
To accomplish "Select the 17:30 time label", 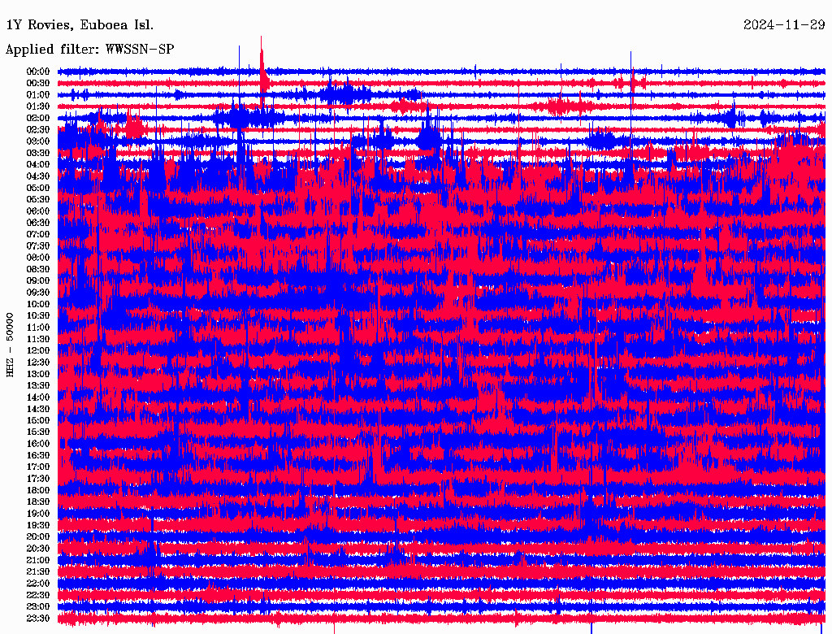I will click(37, 479).
